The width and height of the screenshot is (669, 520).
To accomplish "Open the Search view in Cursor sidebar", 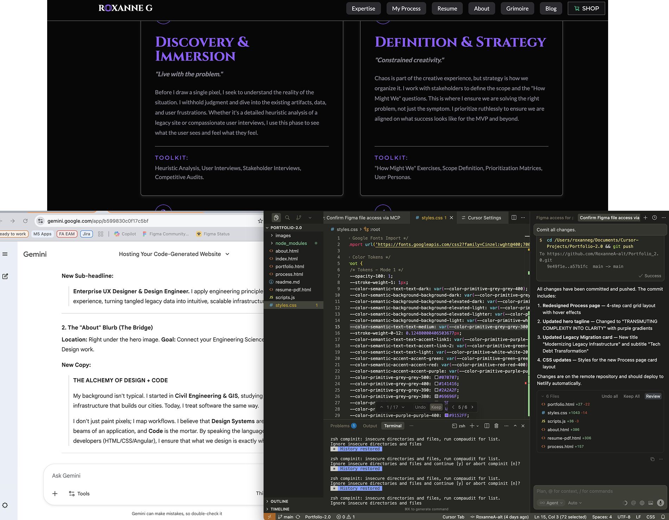I will click(x=287, y=218).
